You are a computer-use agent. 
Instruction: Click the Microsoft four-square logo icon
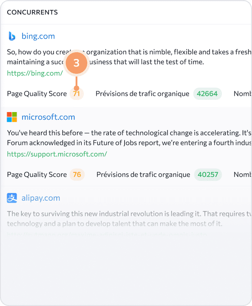12,117
